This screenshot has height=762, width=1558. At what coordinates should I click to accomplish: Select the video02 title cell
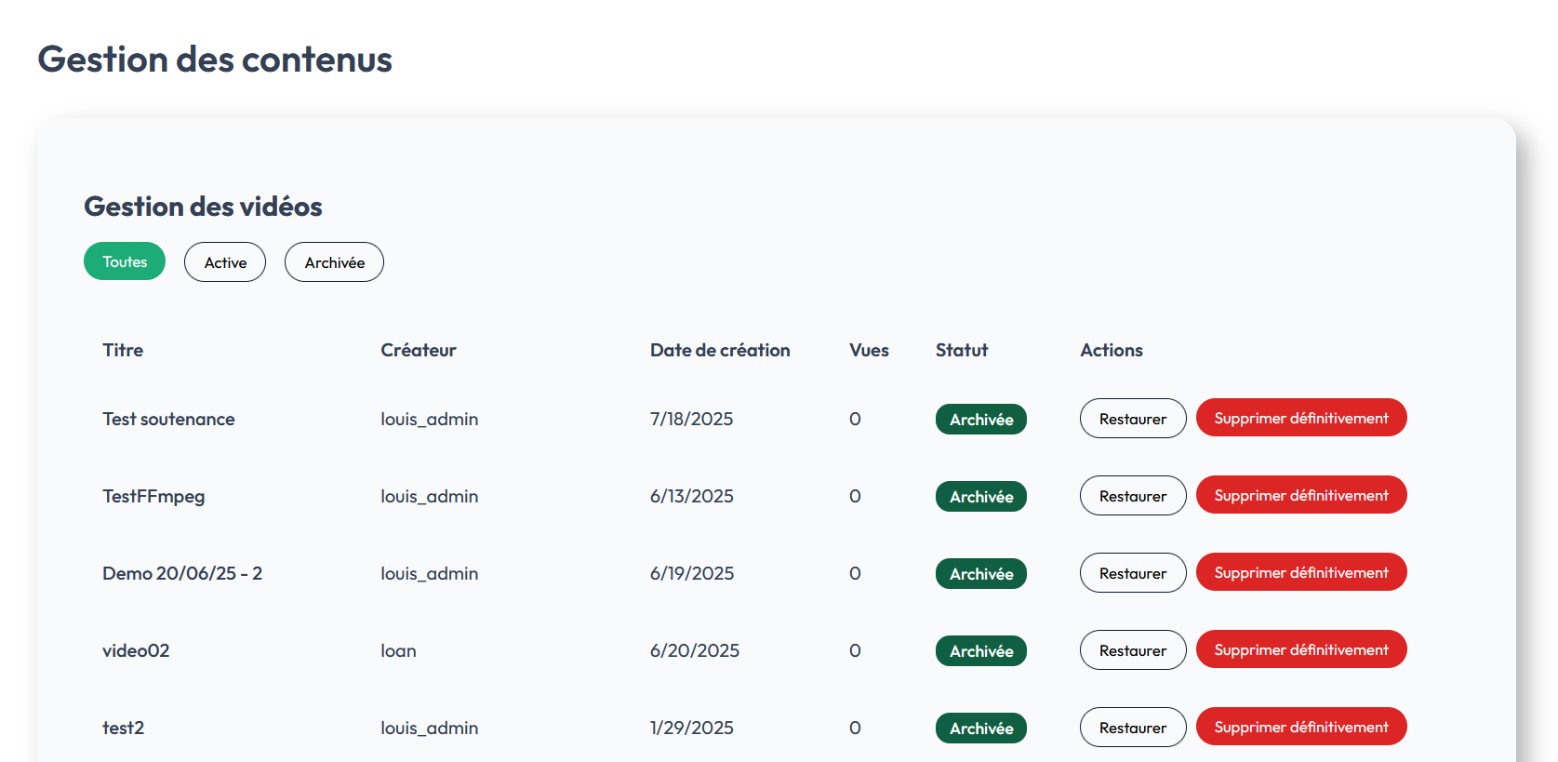pos(136,650)
